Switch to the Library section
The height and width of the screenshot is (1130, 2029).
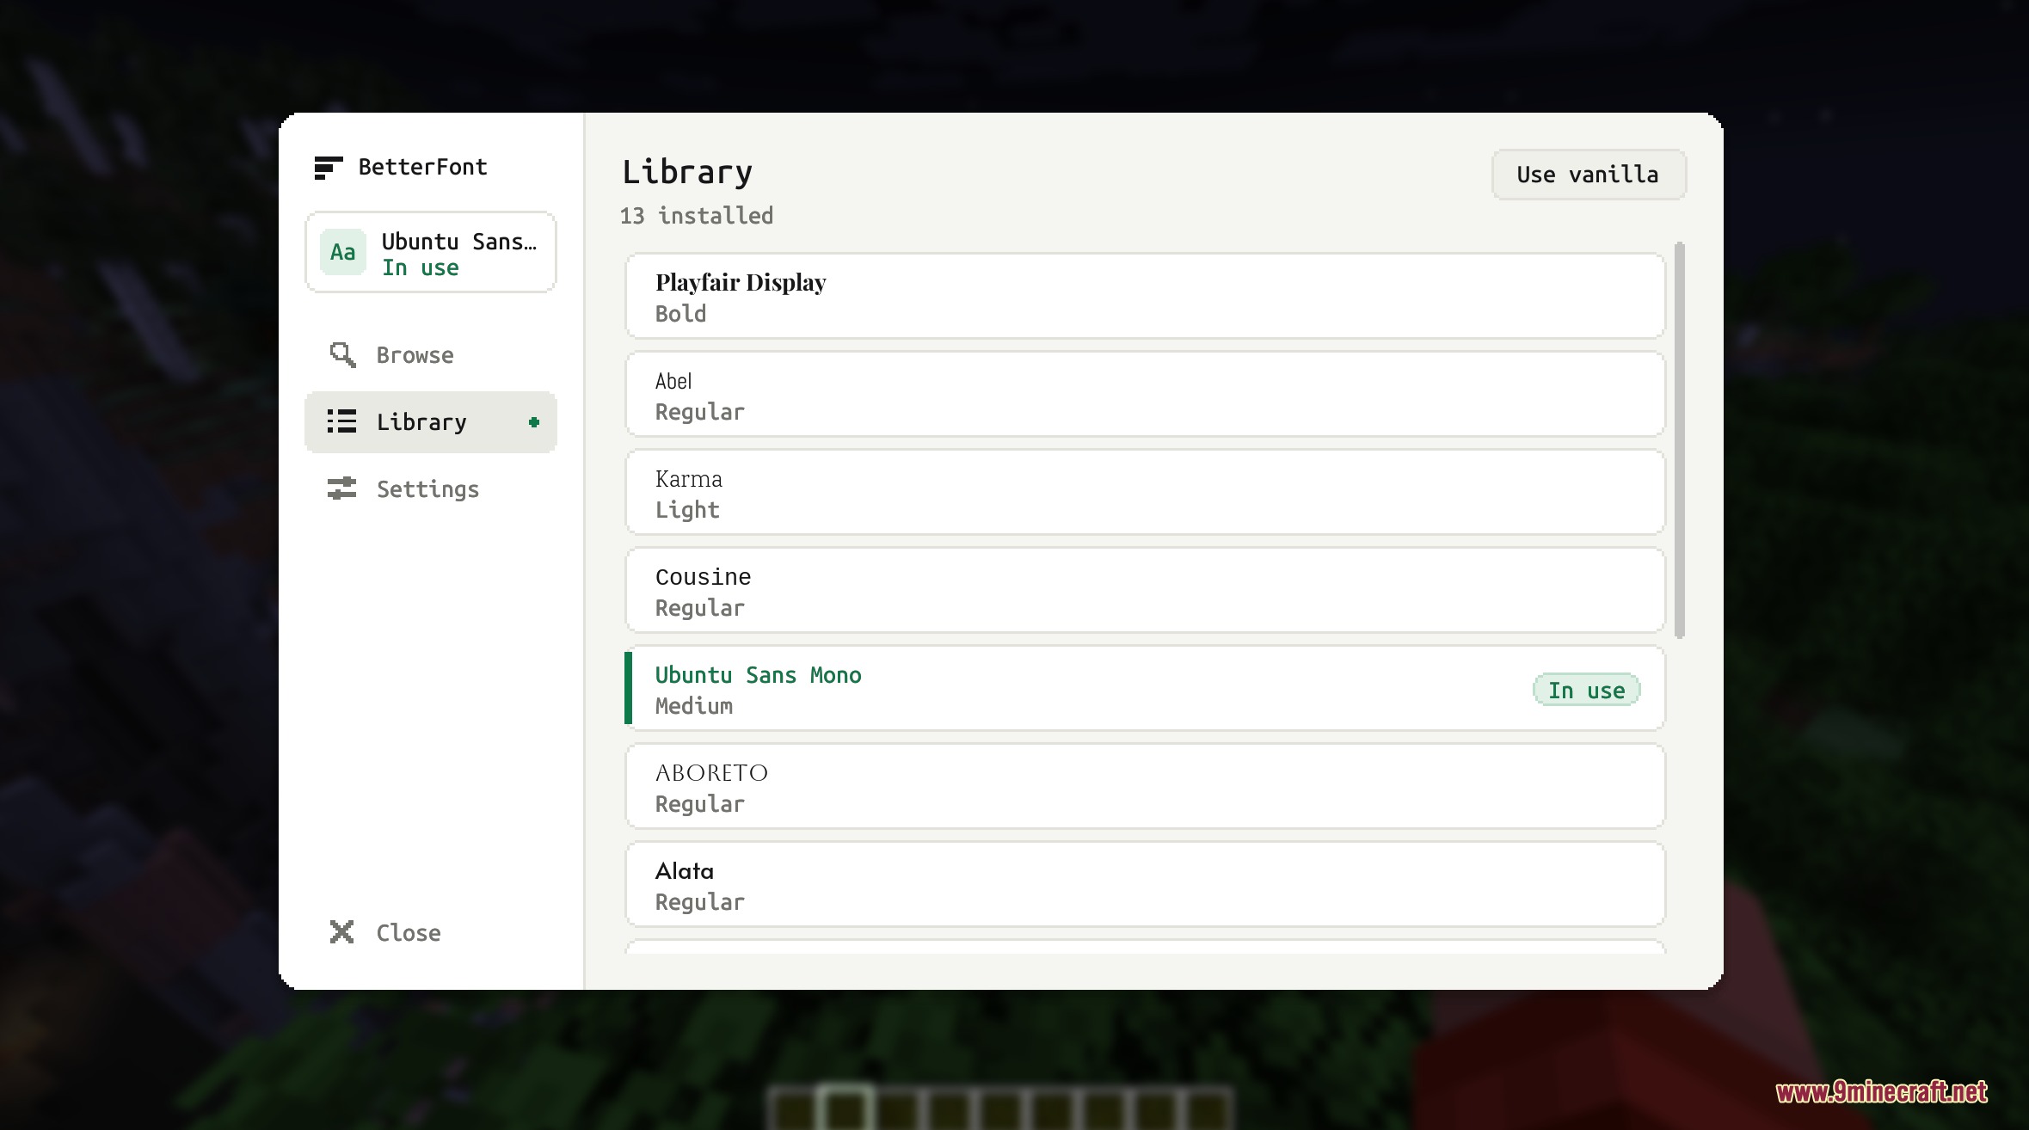[431, 422]
